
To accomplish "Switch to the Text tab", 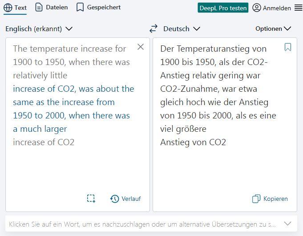I will coord(15,8).
